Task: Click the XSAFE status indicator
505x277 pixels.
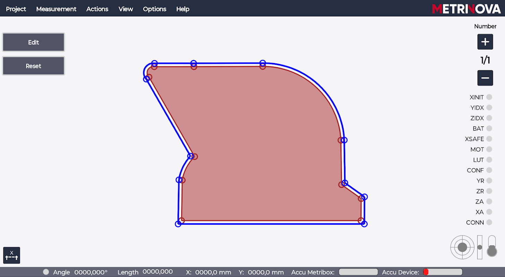Action: [x=489, y=139]
